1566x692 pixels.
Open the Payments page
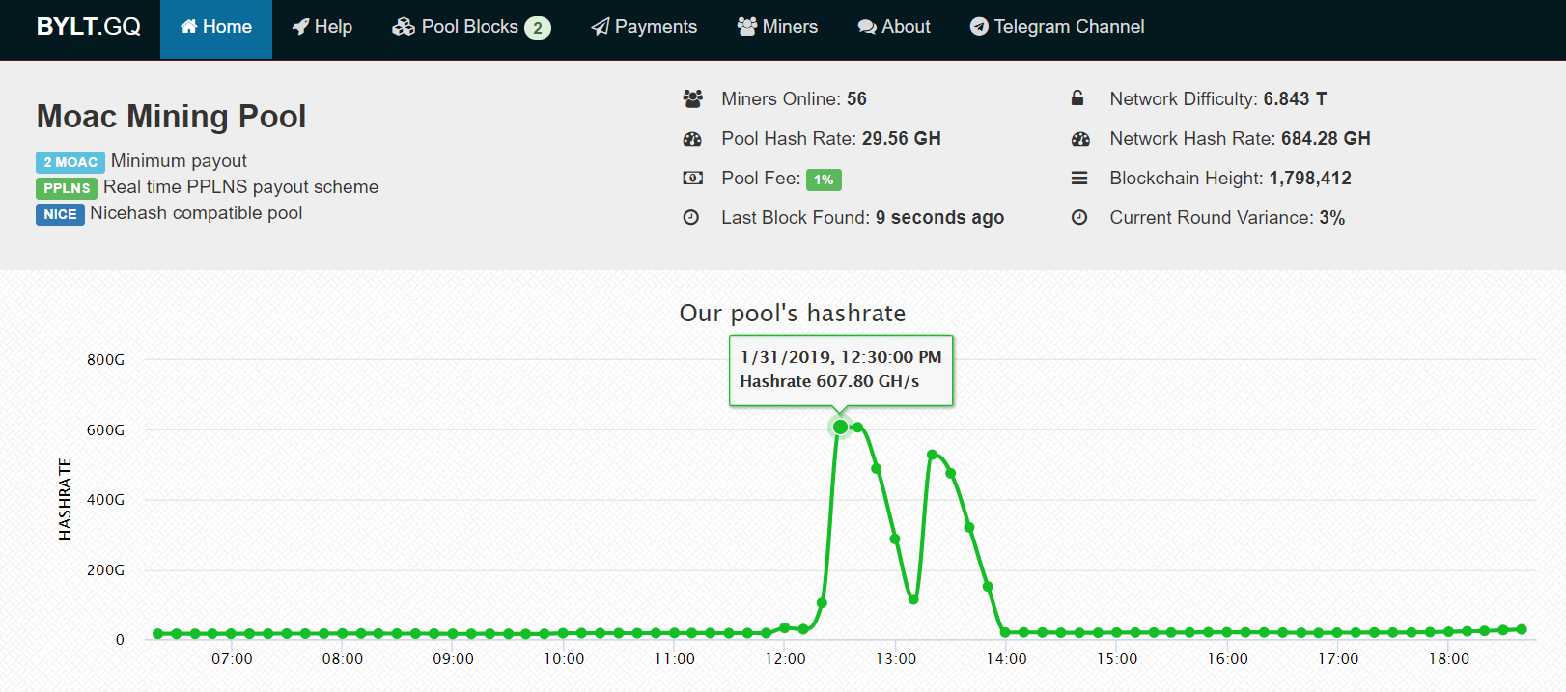coord(644,27)
